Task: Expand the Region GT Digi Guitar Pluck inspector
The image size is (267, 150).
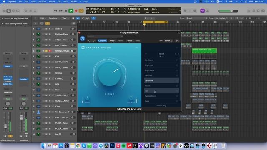Action: tap(2, 18)
